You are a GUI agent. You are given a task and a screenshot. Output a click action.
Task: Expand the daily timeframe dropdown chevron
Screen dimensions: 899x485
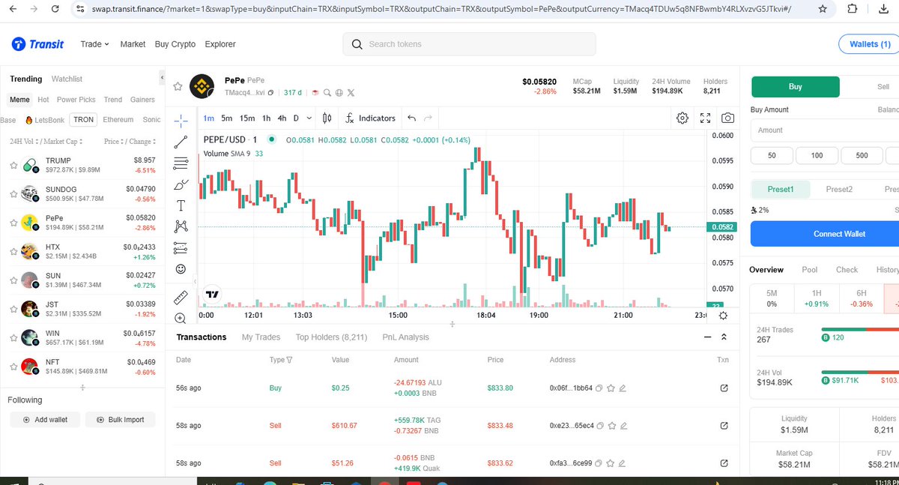(x=309, y=118)
